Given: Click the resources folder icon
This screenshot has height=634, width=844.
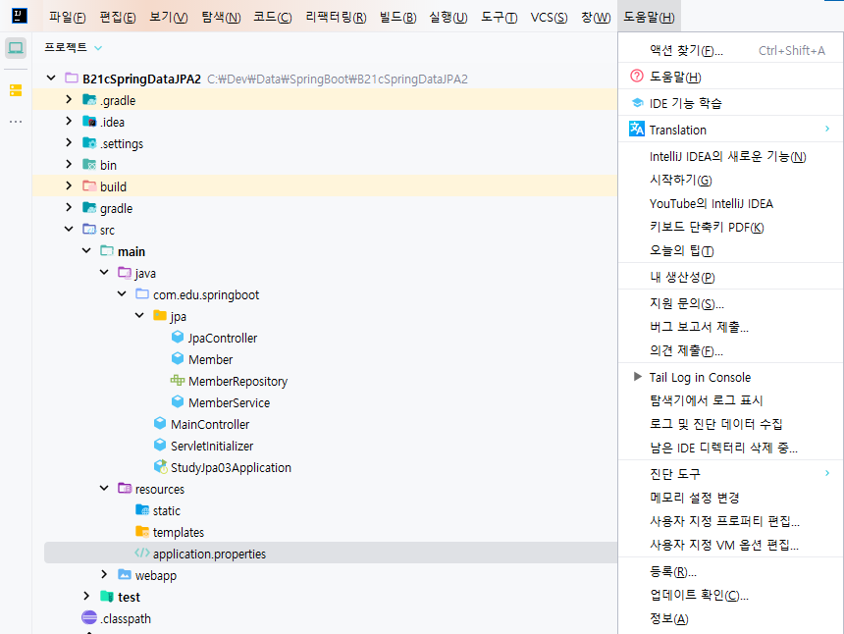Looking at the screenshot, I should point(125,488).
